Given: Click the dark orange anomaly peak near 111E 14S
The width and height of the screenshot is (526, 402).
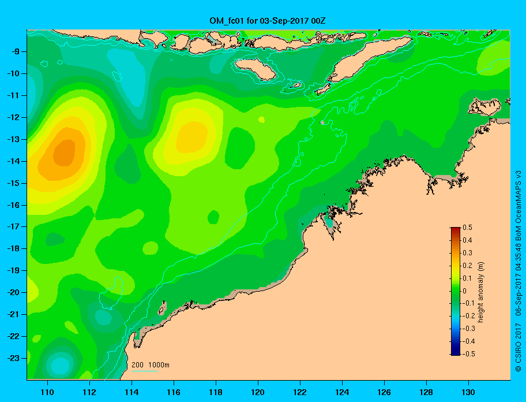Looking at the screenshot, I should tap(65, 153).
